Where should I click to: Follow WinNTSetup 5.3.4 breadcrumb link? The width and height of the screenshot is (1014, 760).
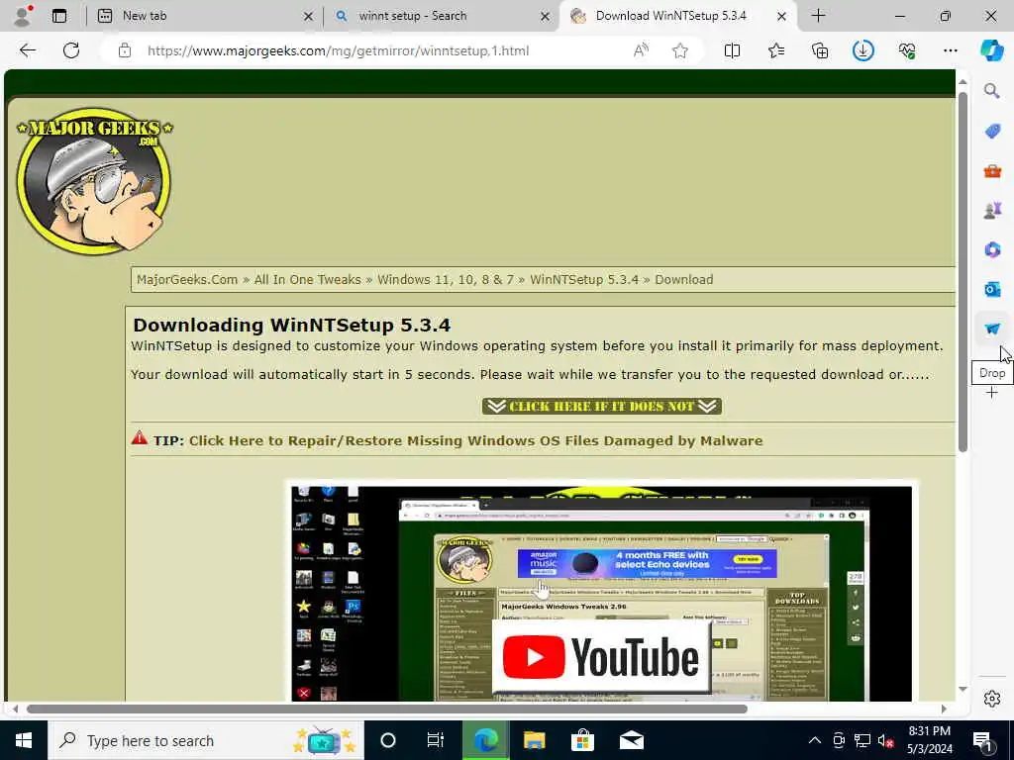point(583,280)
